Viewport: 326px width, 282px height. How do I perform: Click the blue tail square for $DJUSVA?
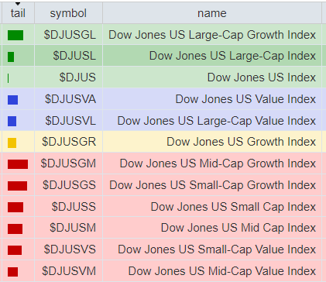(x=12, y=100)
